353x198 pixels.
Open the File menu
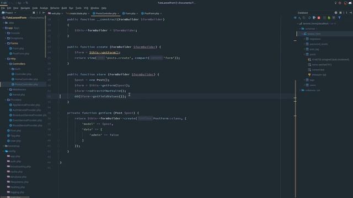coord(3,8)
